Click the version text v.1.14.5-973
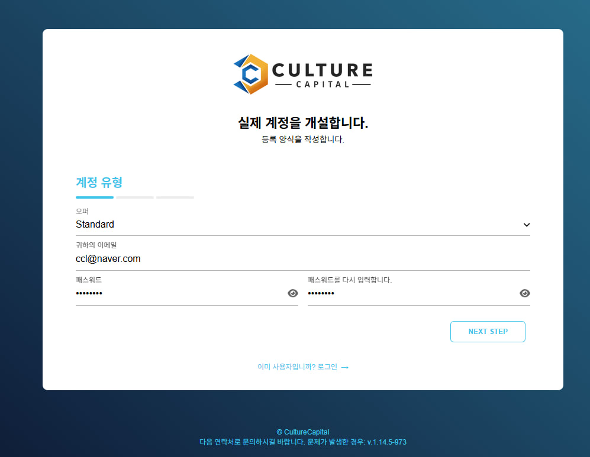This screenshot has width=590, height=457. (387, 442)
